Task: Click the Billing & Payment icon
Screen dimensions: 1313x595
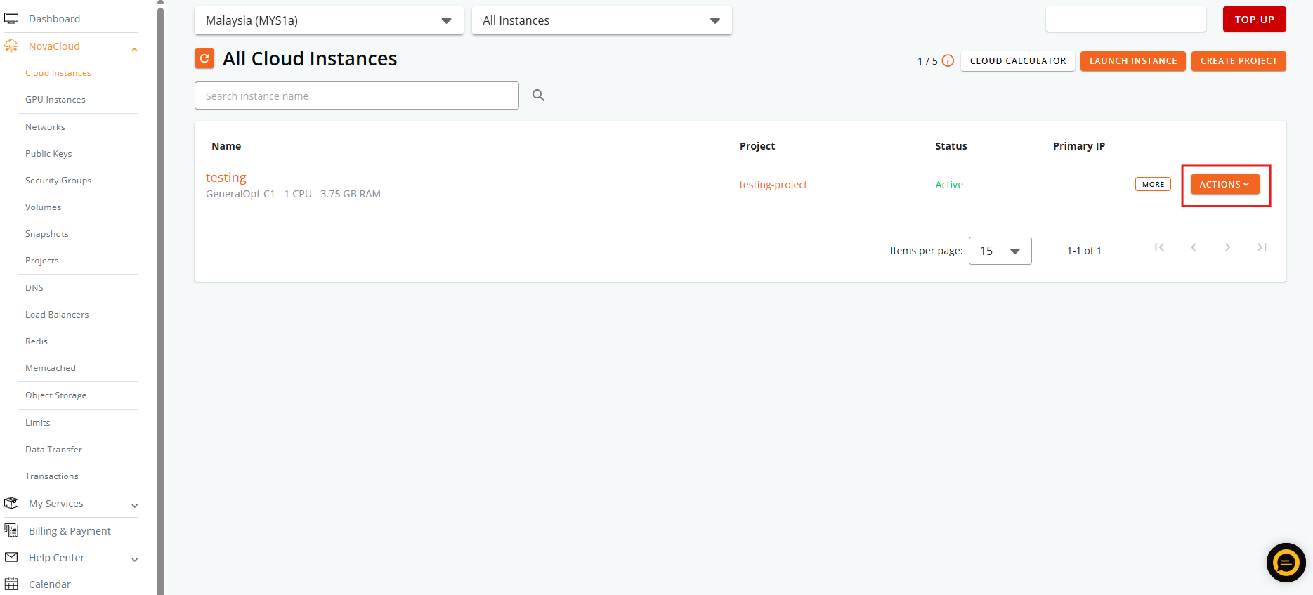Action: click(x=11, y=530)
